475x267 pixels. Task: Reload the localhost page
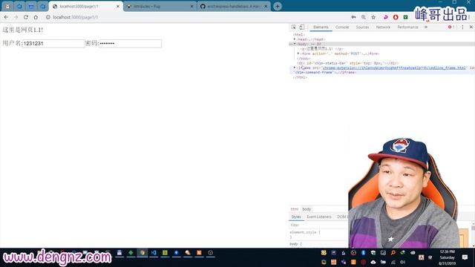tap(26, 17)
